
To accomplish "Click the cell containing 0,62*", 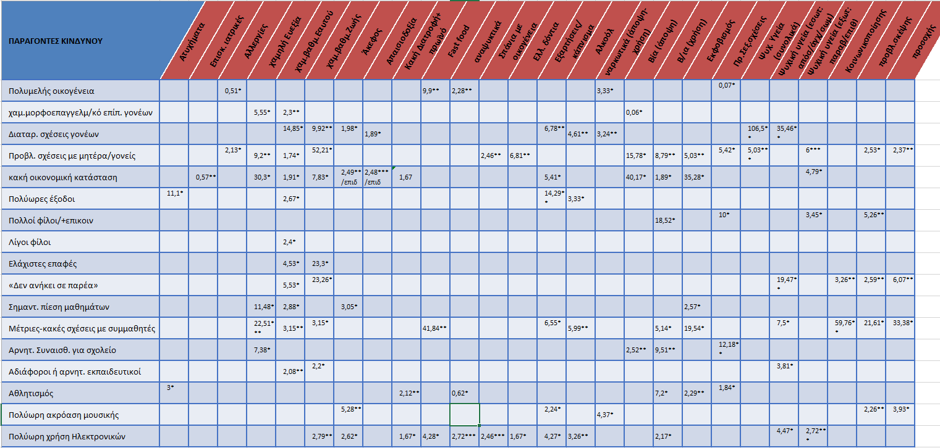I will pyautogui.click(x=464, y=393).
